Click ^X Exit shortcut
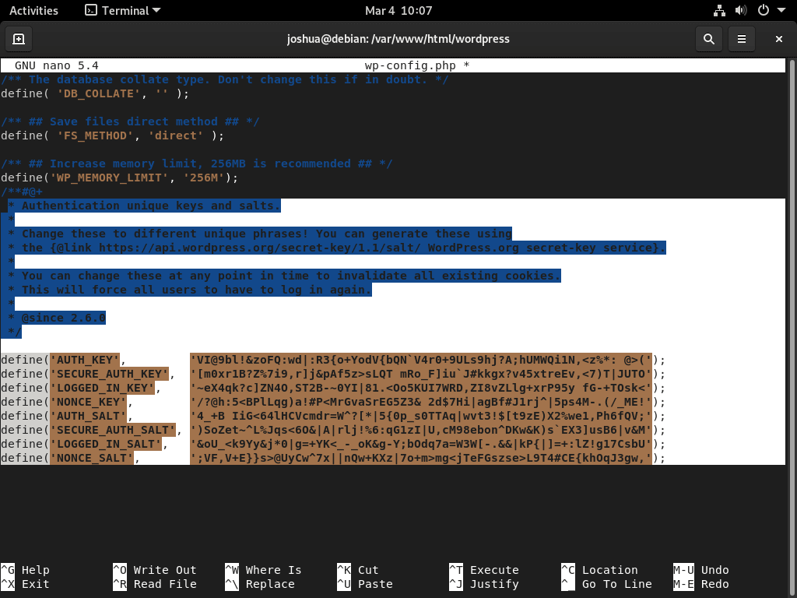797x598 pixels. (x=26, y=584)
